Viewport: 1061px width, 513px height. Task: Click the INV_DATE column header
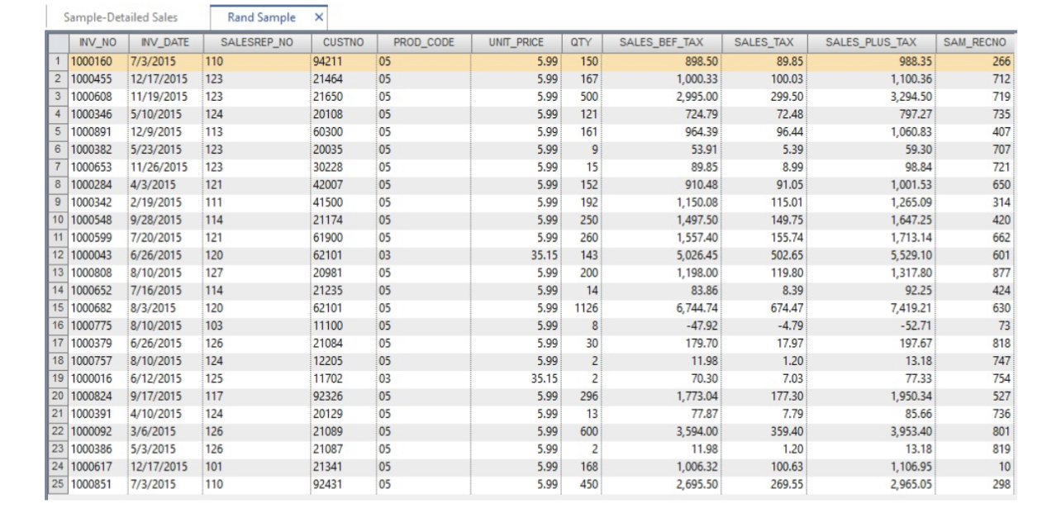tap(163, 42)
